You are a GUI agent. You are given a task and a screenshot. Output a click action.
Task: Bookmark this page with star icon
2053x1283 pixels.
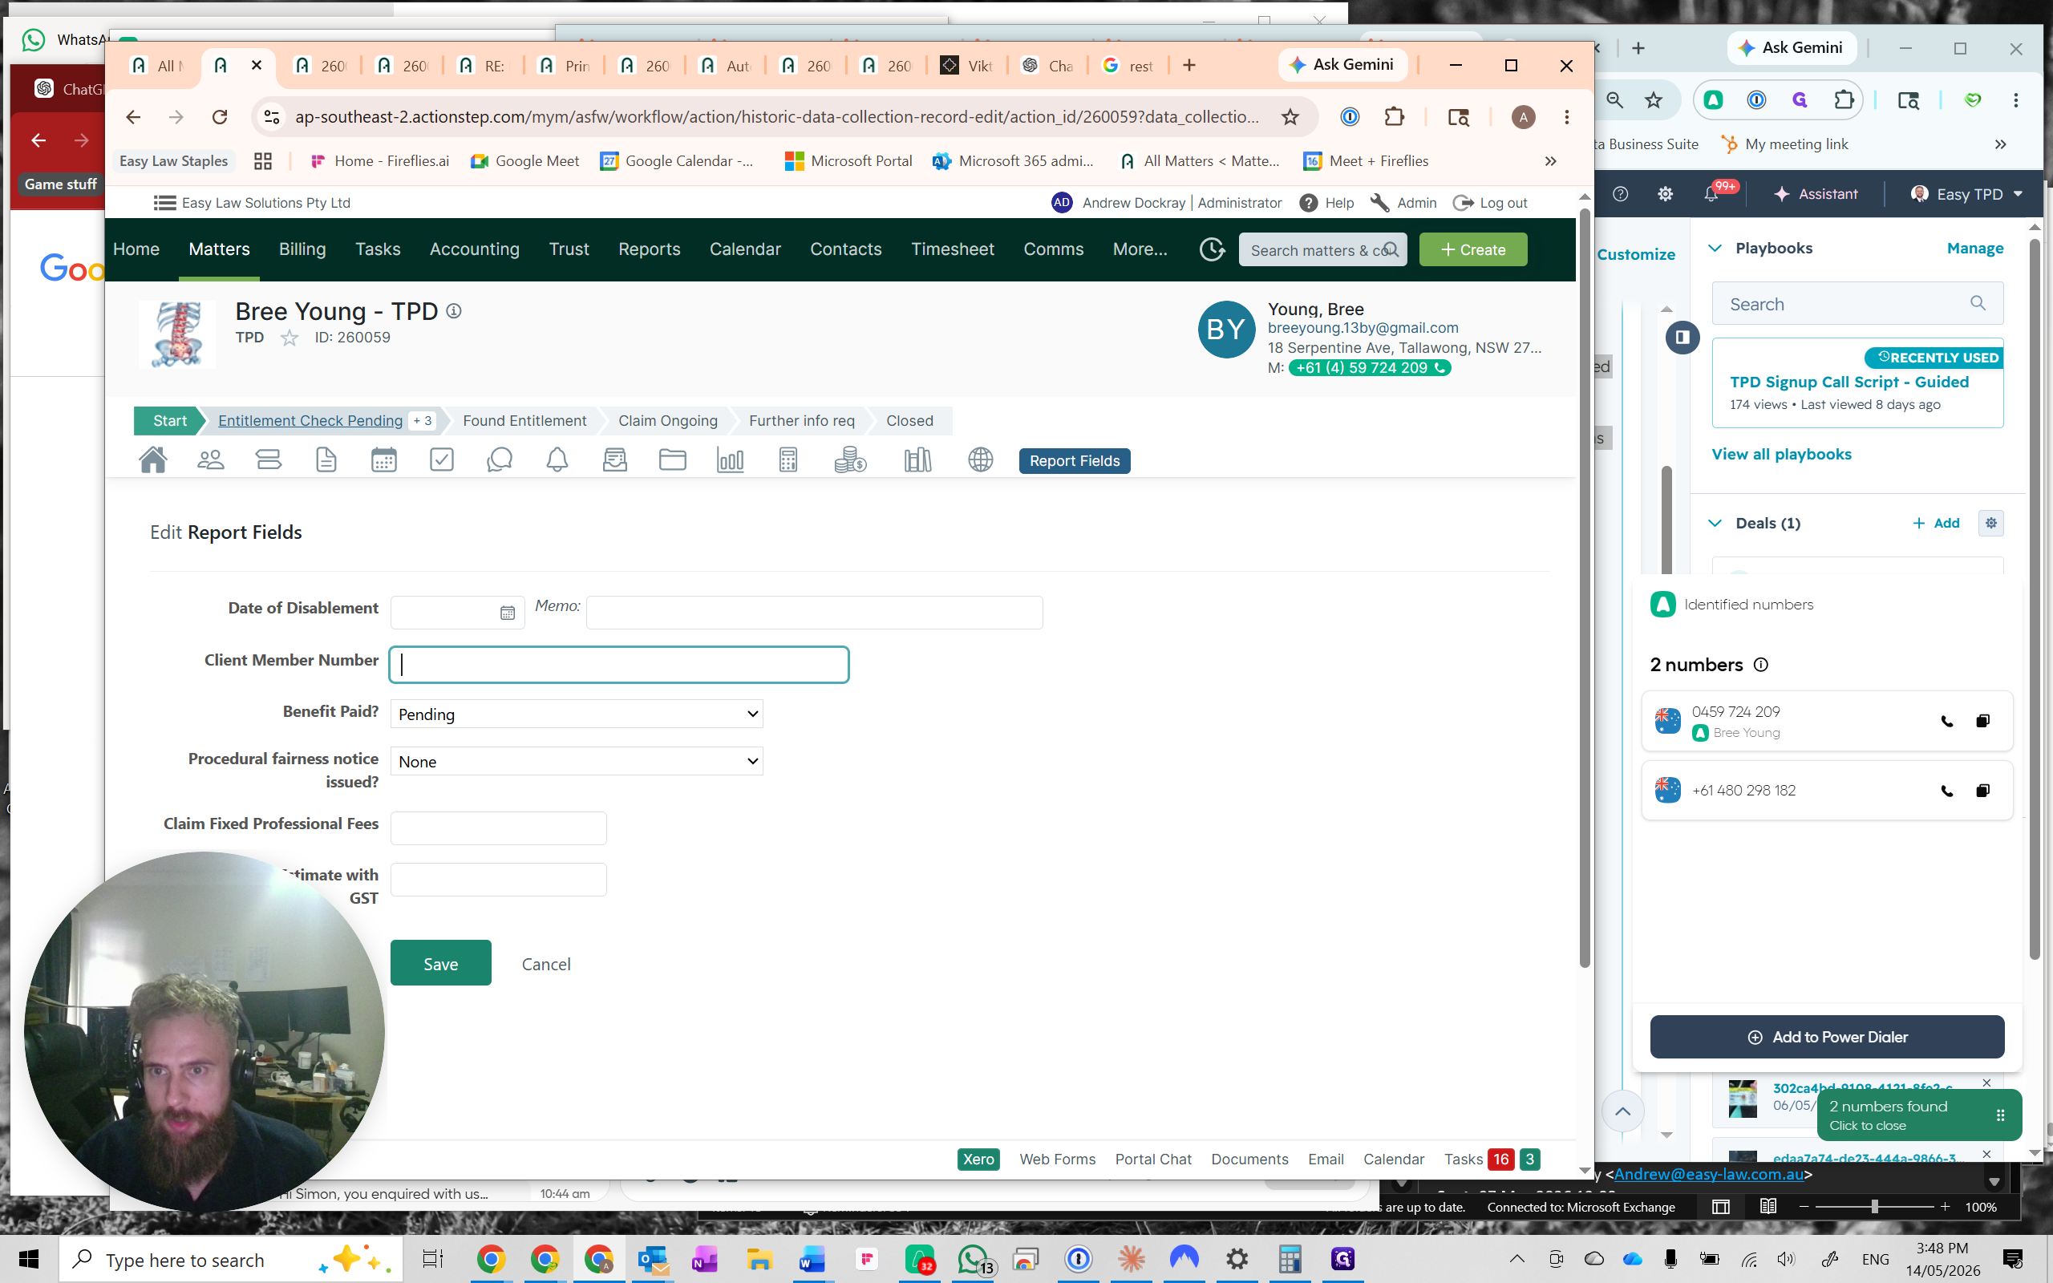1290,117
